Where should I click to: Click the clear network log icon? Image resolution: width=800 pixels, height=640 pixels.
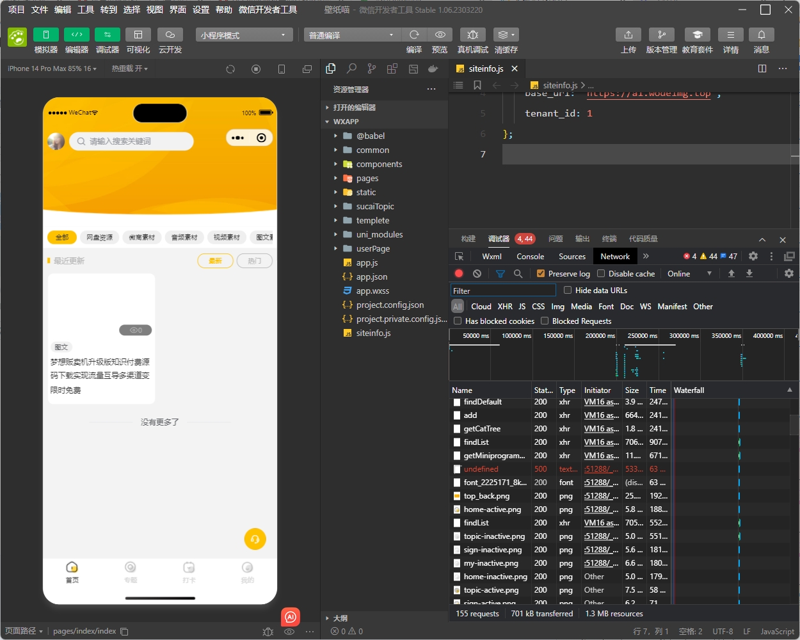[477, 273]
